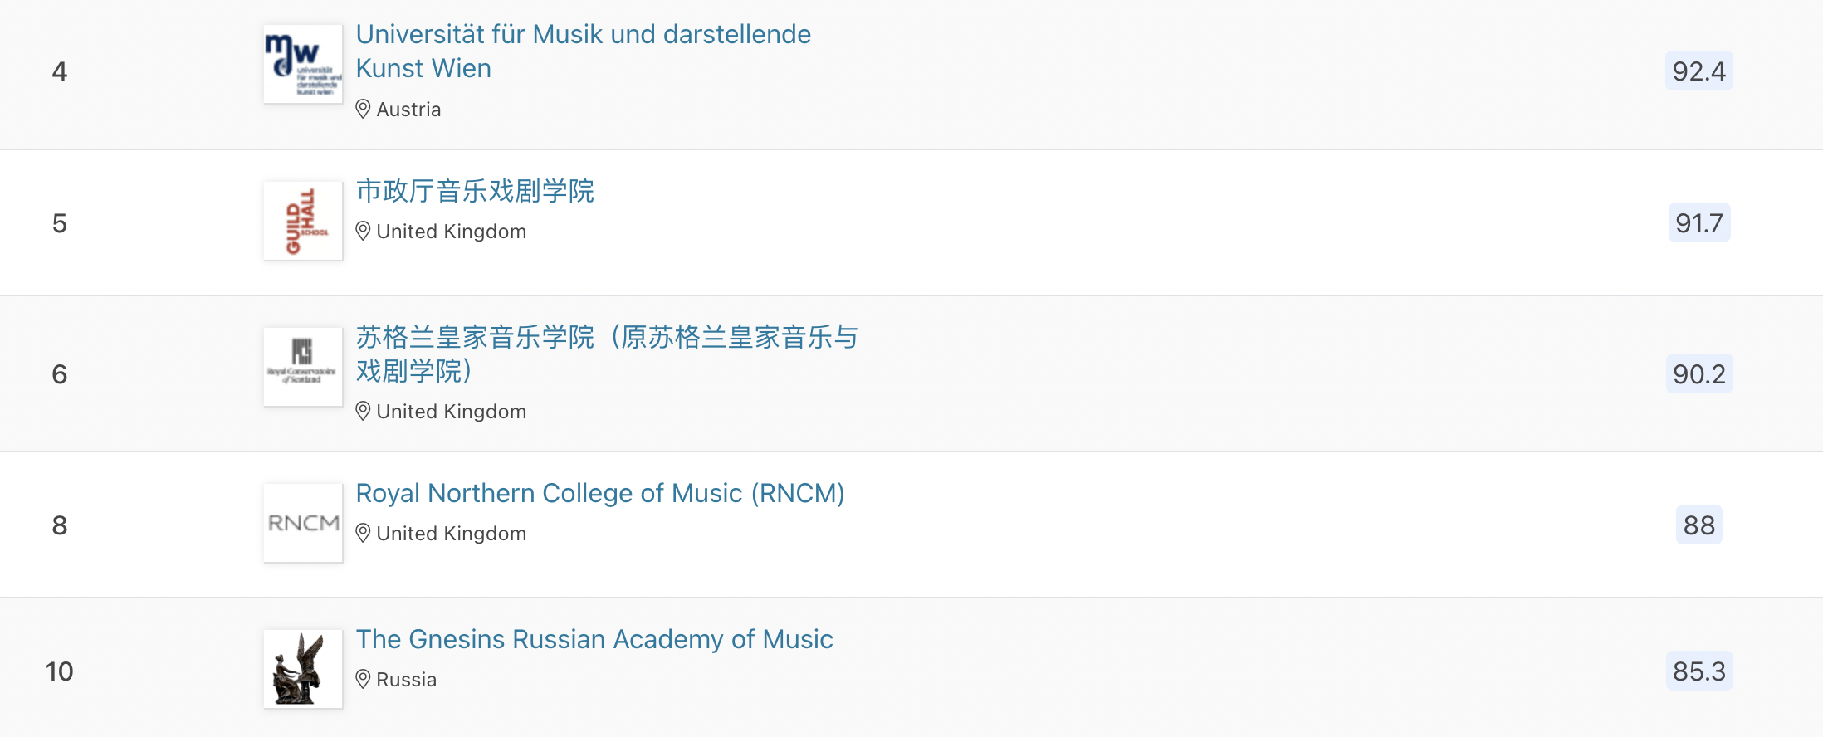Click the Guildhall School logo
The width and height of the screenshot is (1823, 737).
click(303, 221)
